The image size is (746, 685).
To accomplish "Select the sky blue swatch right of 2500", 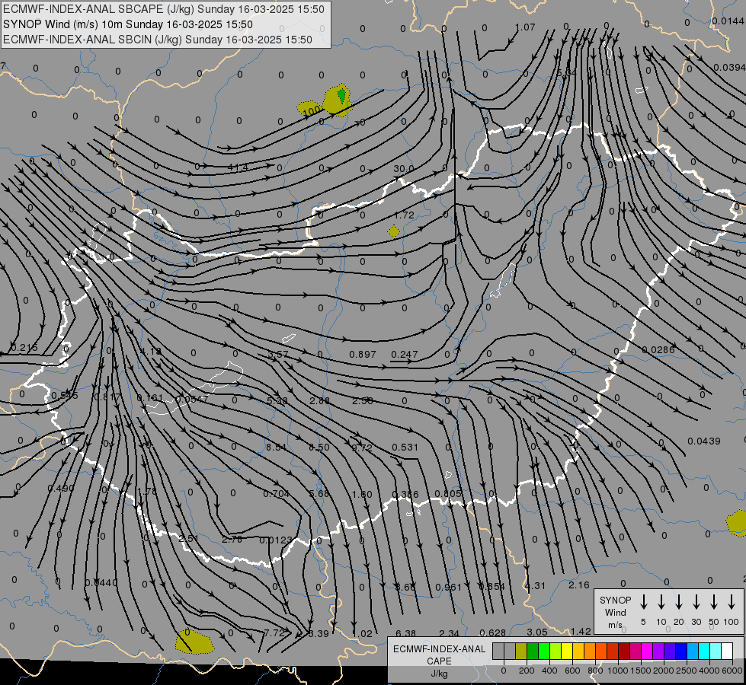I will click(692, 652).
